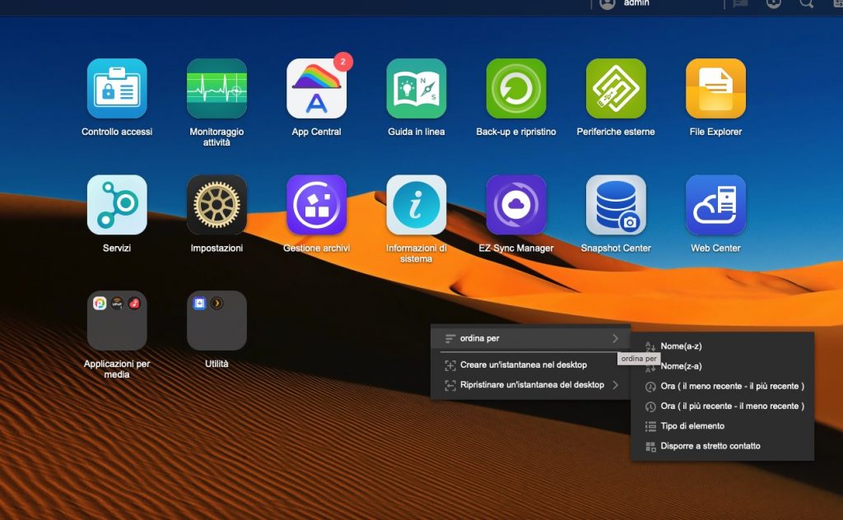The image size is (843, 520).
Task: Open the Guida in linea icon
Action: (417, 89)
